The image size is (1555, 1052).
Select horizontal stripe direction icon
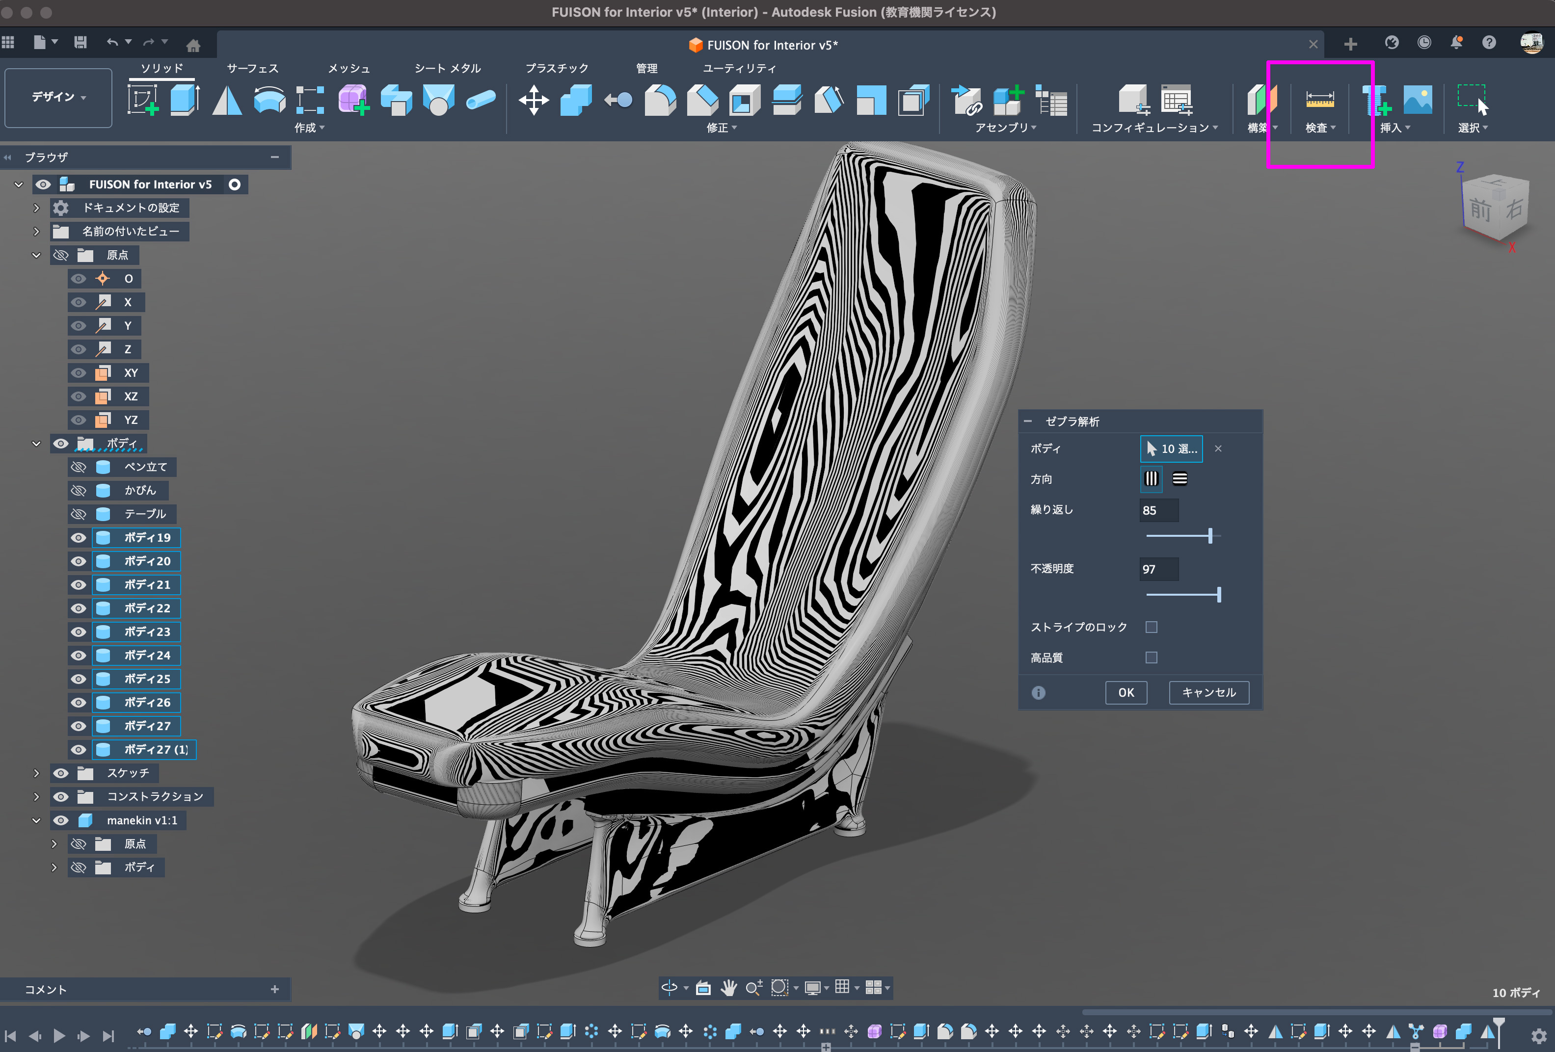click(1180, 479)
